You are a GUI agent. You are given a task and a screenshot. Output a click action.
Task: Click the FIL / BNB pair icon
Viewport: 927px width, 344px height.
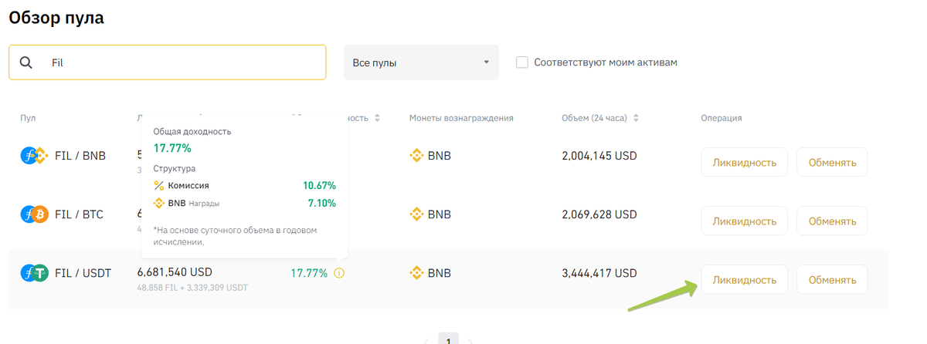34,156
